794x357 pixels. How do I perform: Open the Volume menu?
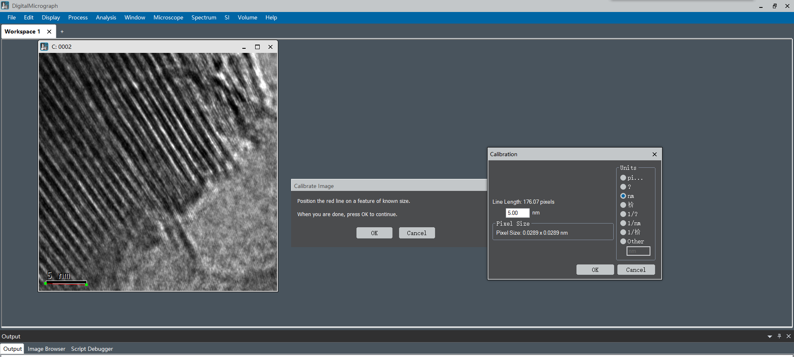click(x=247, y=17)
